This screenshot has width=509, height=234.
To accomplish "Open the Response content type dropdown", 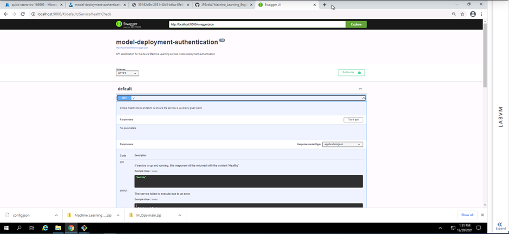I will pyautogui.click(x=342, y=145).
